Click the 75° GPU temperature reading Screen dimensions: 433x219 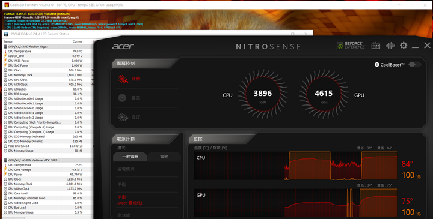pyautogui.click(x=407, y=202)
